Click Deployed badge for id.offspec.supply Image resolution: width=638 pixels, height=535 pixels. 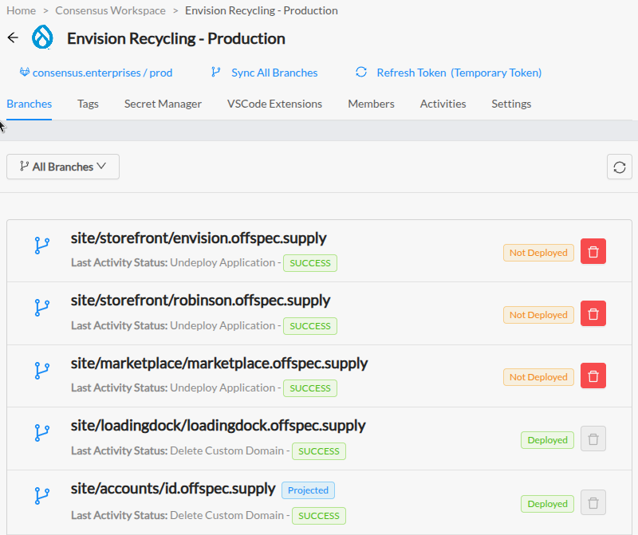click(x=547, y=504)
